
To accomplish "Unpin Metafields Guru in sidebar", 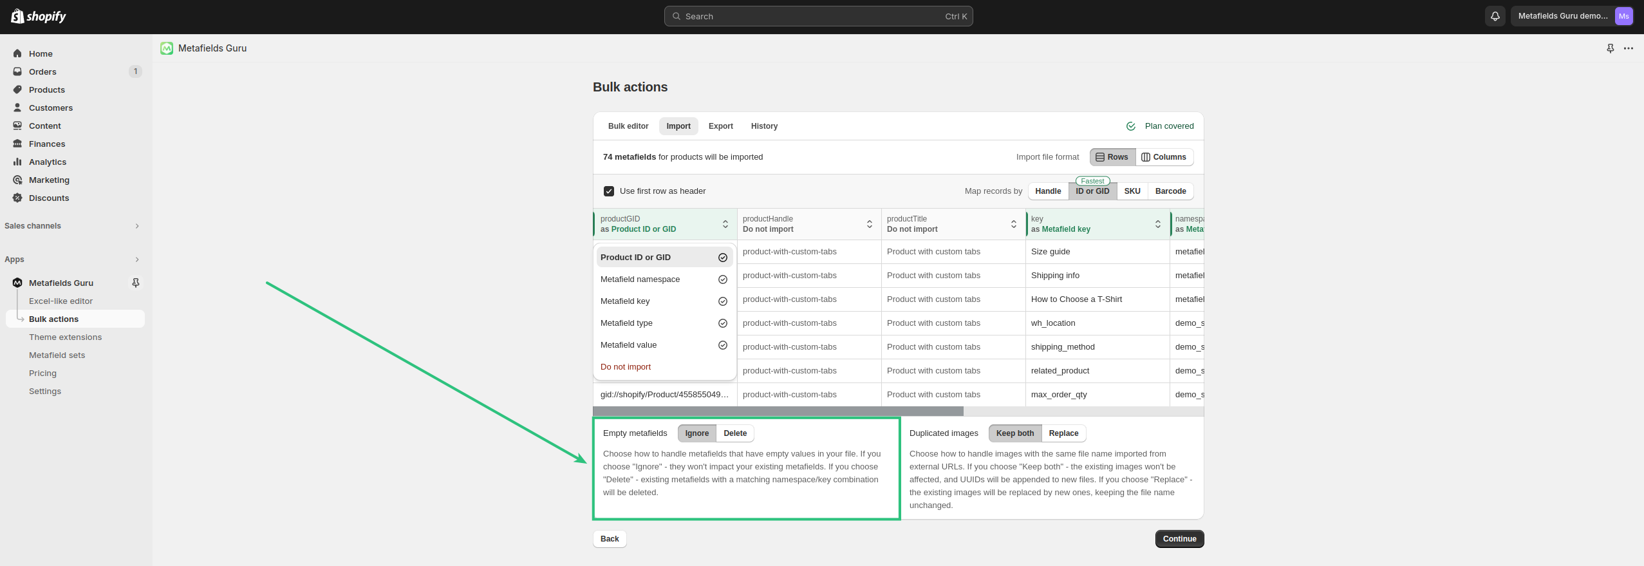I will (136, 283).
